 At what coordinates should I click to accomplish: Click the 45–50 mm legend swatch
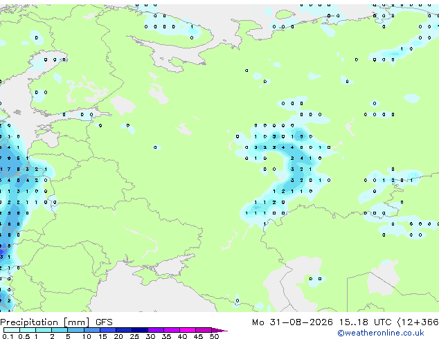coord(204,330)
